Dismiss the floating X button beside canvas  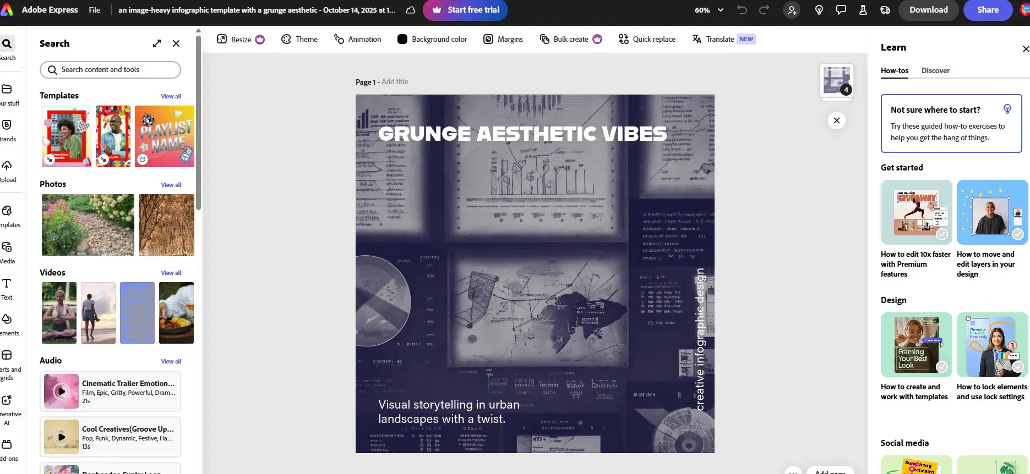837,120
